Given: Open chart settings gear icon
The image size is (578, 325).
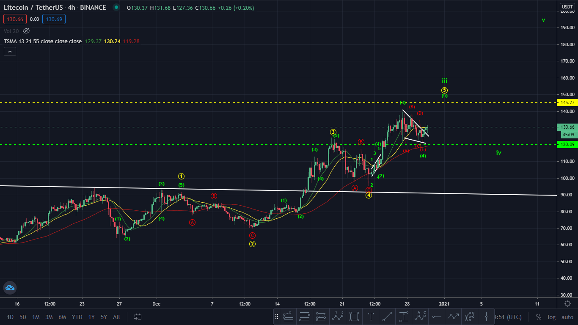Looking at the screenshot, I should coord(567,303).
